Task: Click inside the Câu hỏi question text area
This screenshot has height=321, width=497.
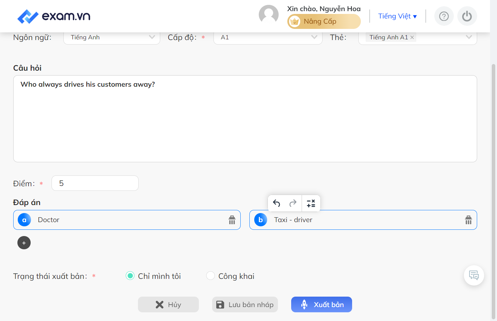Action: (245, 119)
